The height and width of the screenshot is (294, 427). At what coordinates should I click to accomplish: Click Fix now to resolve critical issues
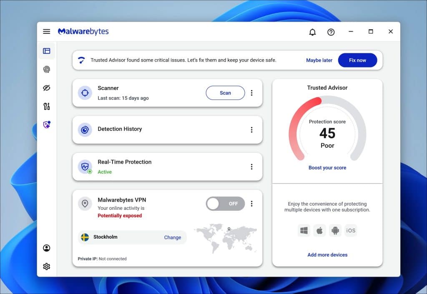tap(357, 60)
